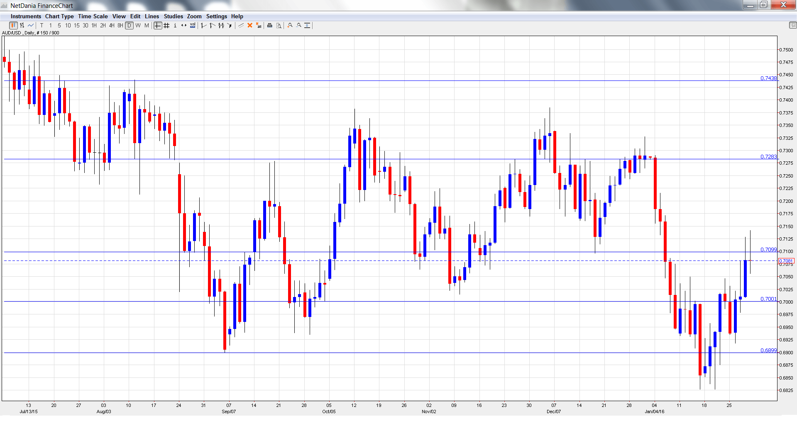Open the Instruments menu
The height and width of the screenshot is (448, 797).
point(26,17)
